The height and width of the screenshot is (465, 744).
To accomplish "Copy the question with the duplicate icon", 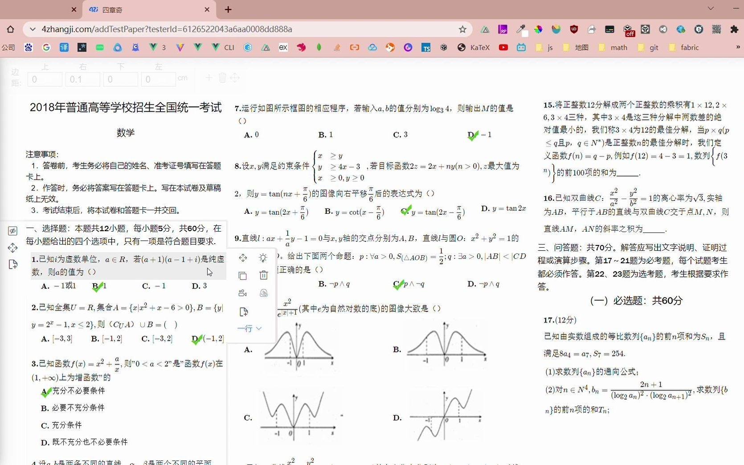I will 243,276.
